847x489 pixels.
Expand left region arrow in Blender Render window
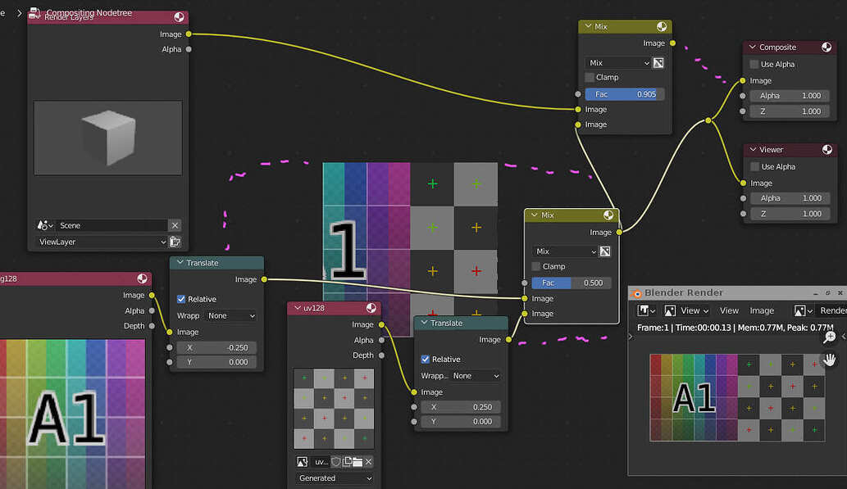[x=631, y=337]
